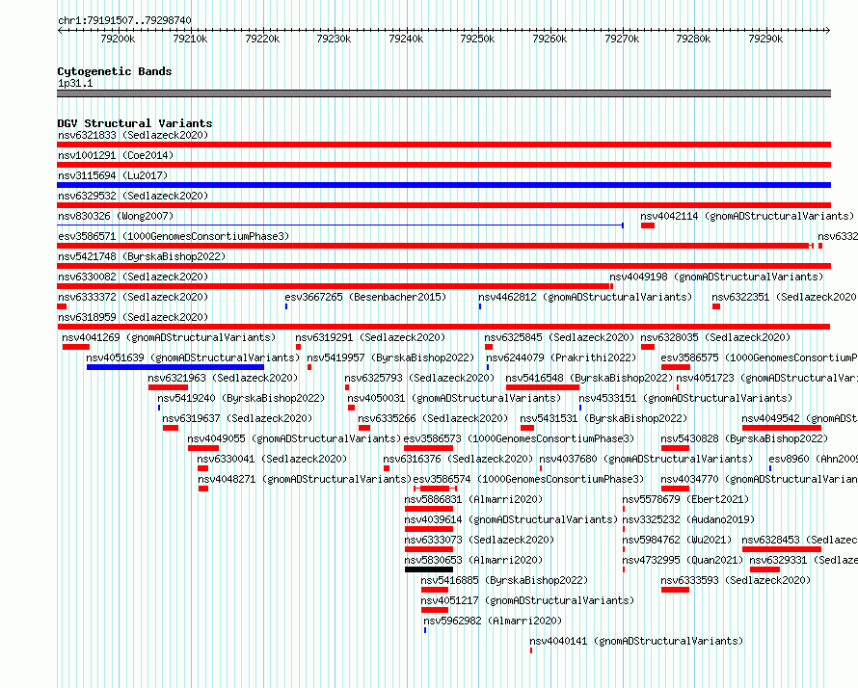Click red bar under nsv4049542 variant
858x688 pixels.
[782, 428]
